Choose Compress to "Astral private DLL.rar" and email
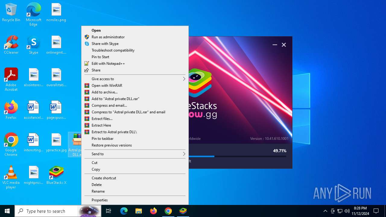This screenshot has width=386, height=217. (x=135, y=112)
